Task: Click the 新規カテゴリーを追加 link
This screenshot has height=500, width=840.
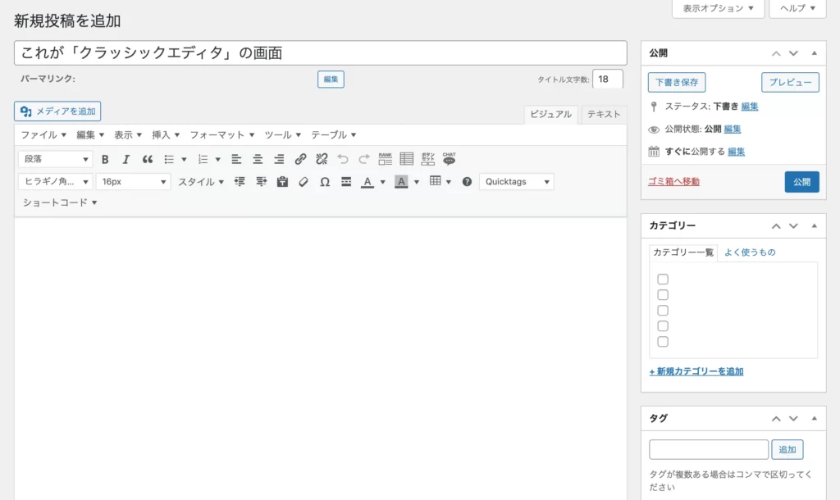Action: (x=696, y=371)
